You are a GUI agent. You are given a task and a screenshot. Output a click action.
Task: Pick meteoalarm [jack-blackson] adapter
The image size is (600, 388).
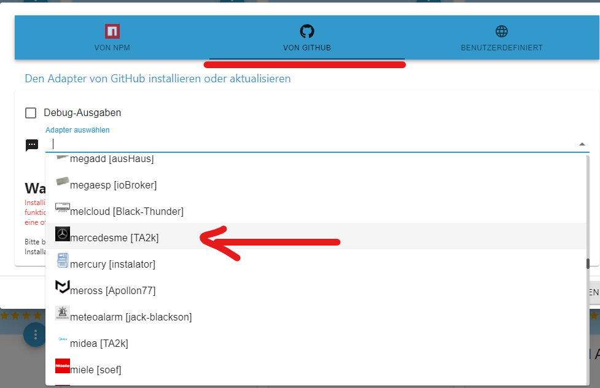pos(316,317)
